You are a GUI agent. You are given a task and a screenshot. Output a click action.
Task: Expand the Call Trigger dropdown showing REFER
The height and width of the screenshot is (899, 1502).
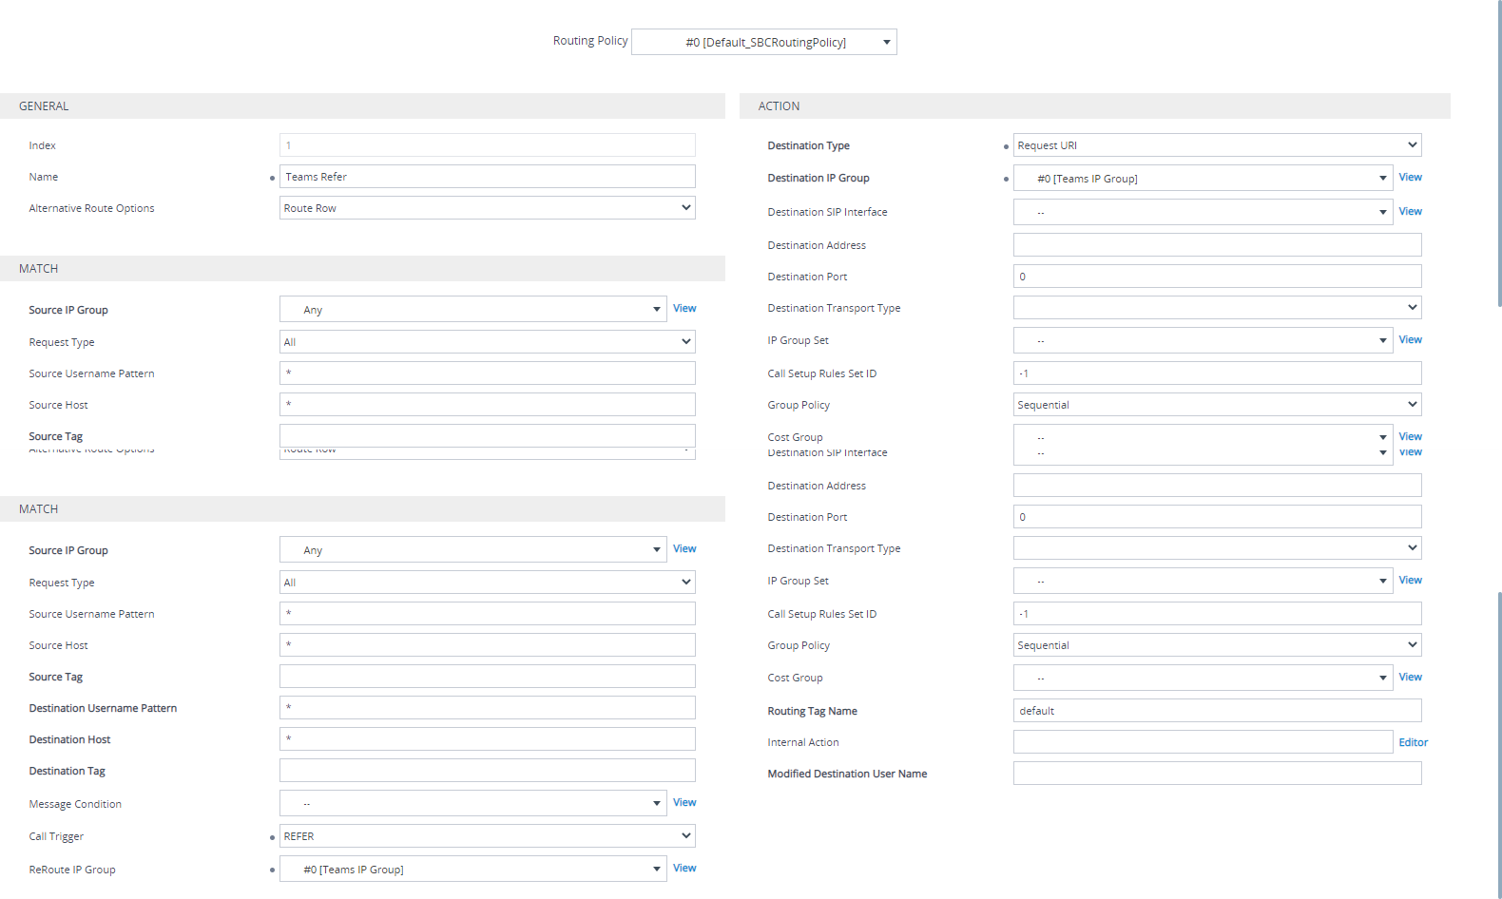click(x=487, y=836)
